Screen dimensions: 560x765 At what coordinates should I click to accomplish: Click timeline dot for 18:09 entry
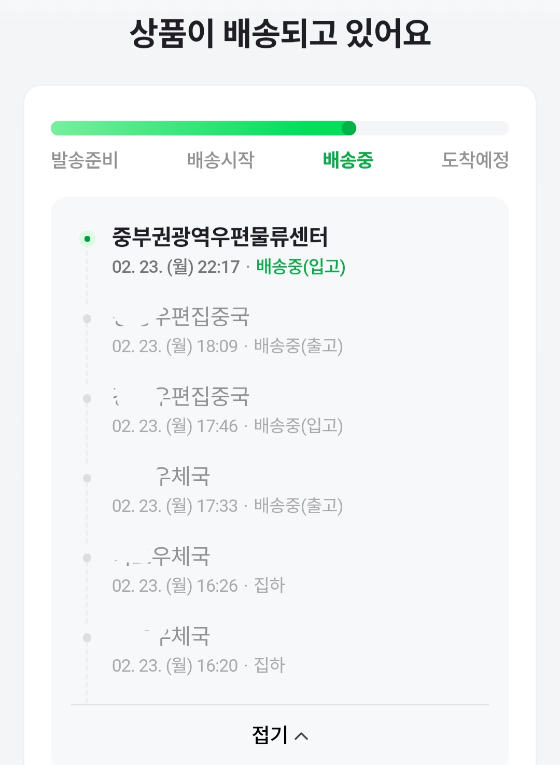(x=87, y=319)
